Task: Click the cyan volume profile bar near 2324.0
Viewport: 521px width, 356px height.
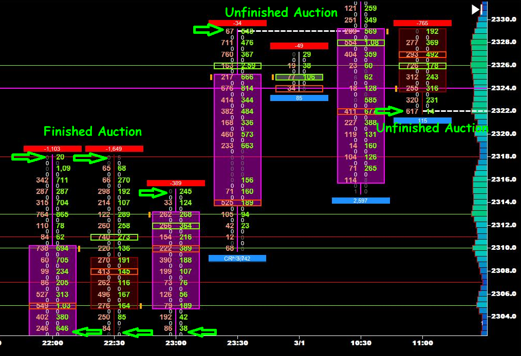Action: [x=480, y=89]
